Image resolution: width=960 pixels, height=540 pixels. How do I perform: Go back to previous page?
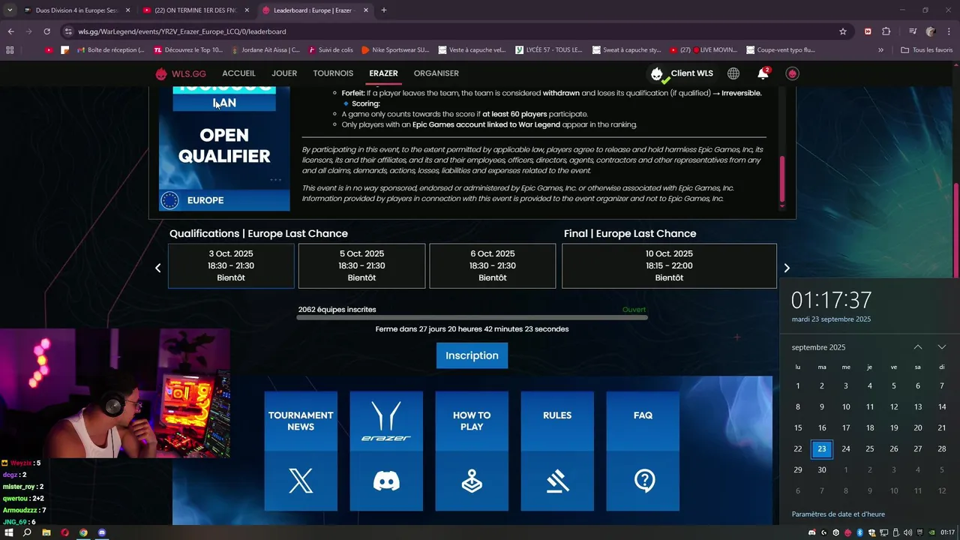10,31
